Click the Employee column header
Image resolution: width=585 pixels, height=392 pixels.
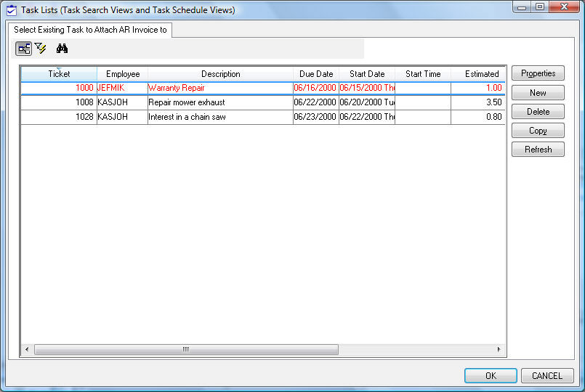(x=122, y=74)
